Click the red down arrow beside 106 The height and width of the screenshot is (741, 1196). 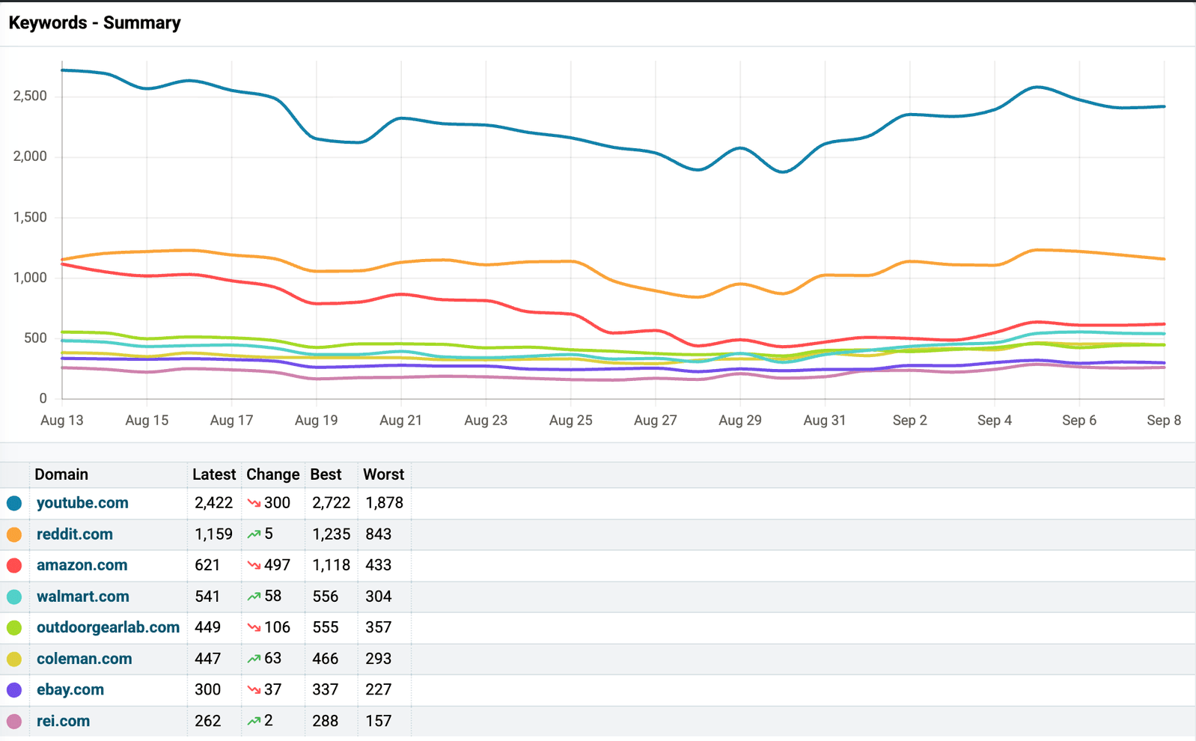pos(254,627)
